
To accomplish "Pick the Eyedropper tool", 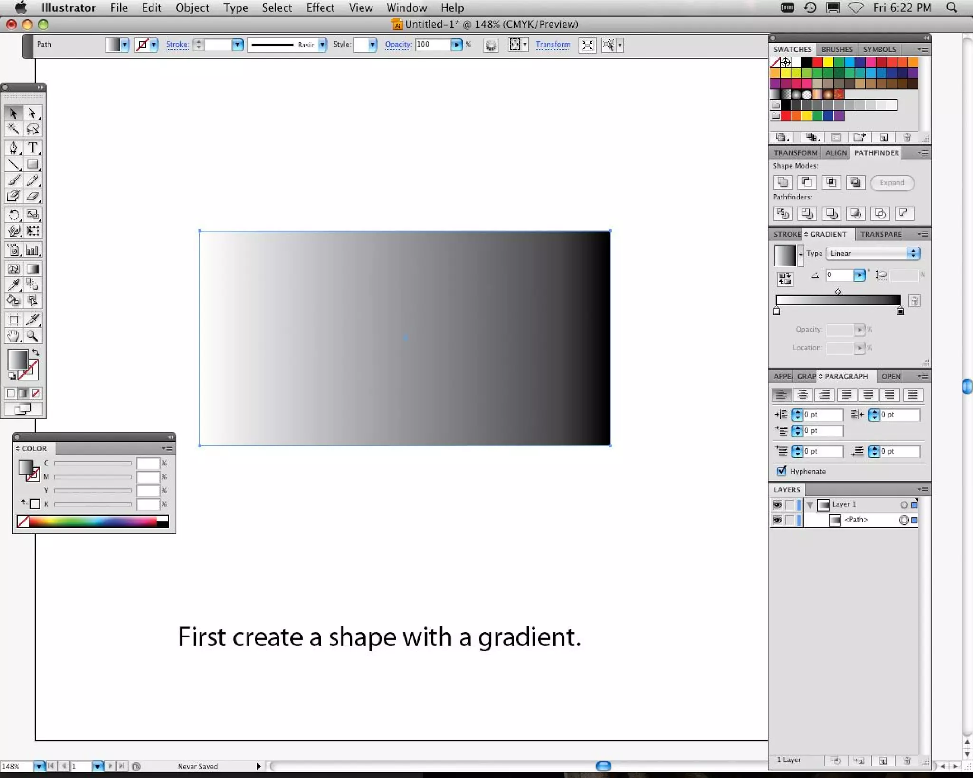I will (13, 285).
